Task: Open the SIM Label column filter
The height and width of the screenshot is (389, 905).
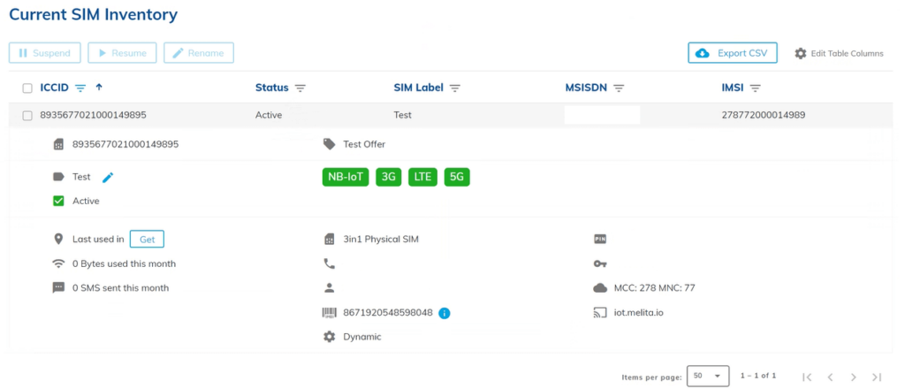Action: [455, 88]
